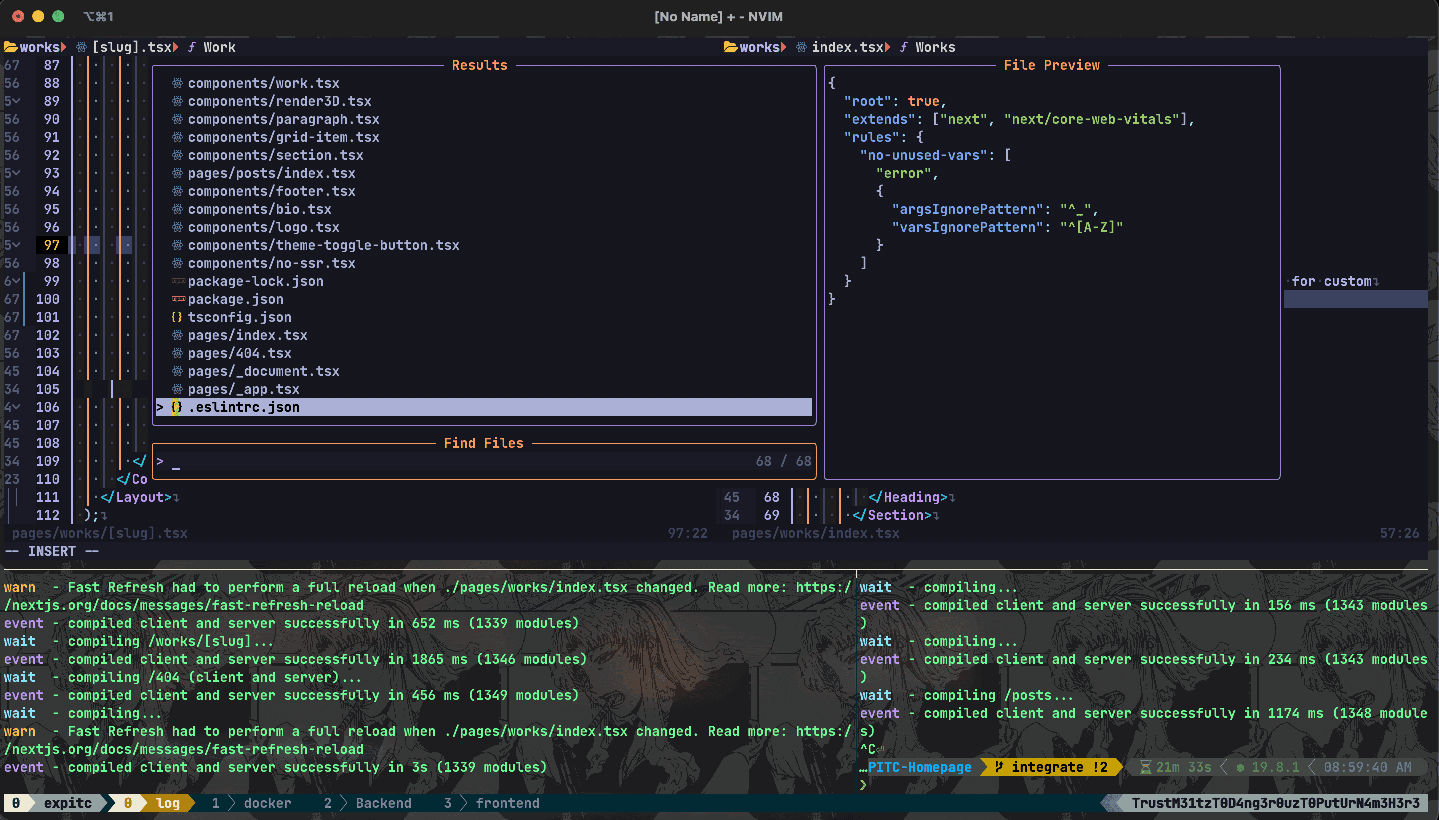The image size is (1439, 820).
Task: Click the folder icon in the left winbar
Action: [x=10, y=47]
